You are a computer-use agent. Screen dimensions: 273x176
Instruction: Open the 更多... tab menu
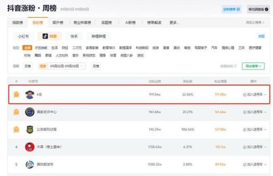click(174, 23)
